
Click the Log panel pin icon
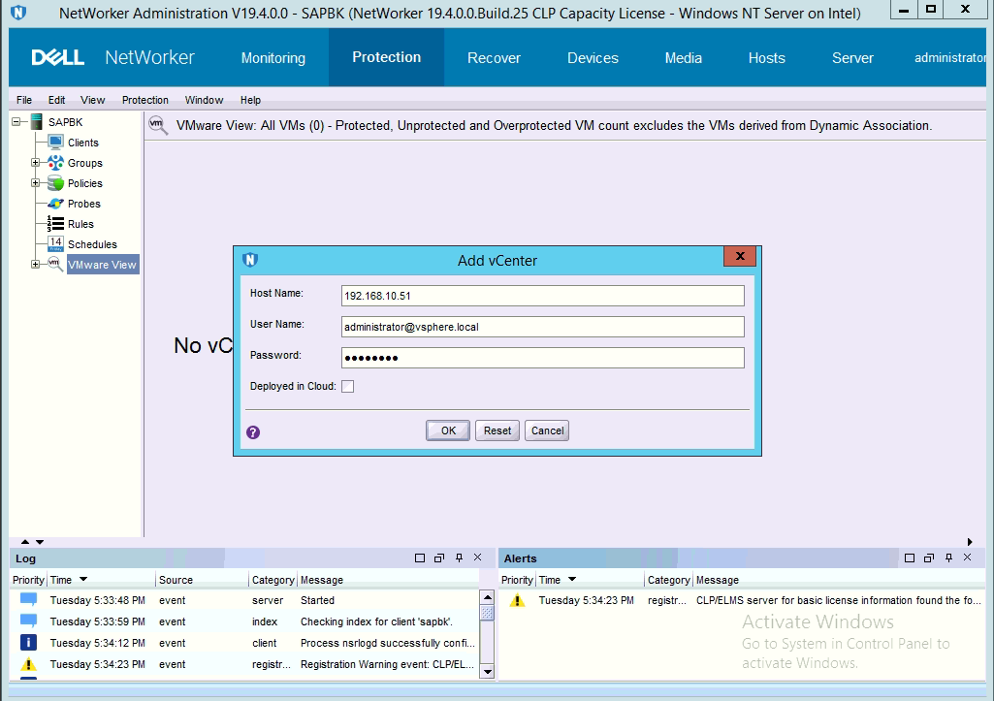click(459, 558)
